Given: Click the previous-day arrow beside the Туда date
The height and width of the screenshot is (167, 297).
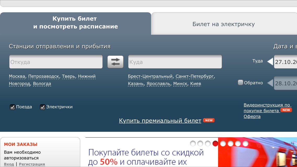Looking at the screenshot, I should coord(270,62).
